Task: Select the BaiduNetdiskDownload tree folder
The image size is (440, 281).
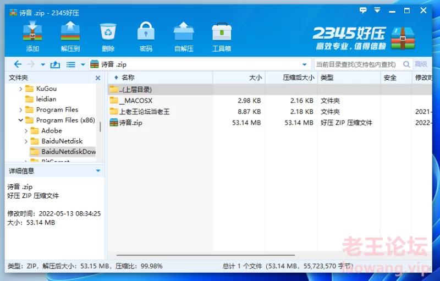Action: pyautogui.click(x=63, y=152)
